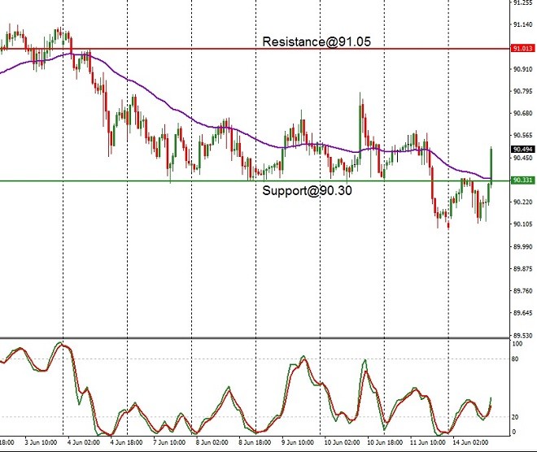Click the 4 Jun 18:00 time label
The image size is (537, 452).
pyautogui.click(x=126, y=442)
